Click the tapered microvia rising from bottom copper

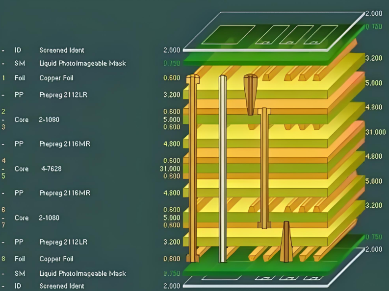click(286, 242)
